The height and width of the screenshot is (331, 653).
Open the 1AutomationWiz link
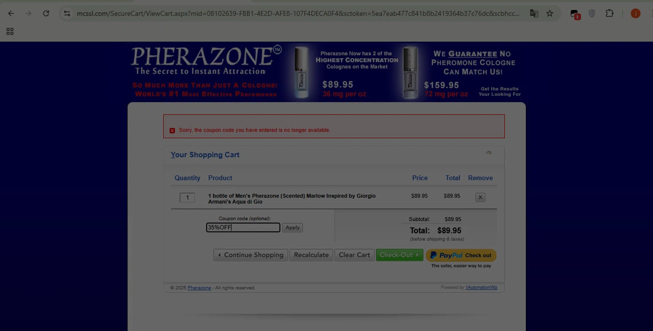[x=481, y=288]
